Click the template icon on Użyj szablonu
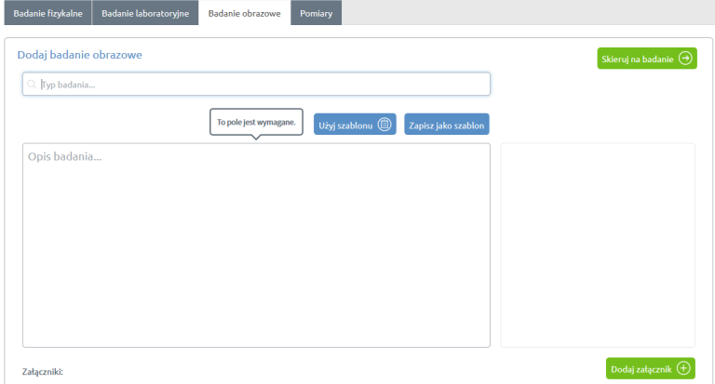Screen dimensions: 715x384 (x=384, y=125)
